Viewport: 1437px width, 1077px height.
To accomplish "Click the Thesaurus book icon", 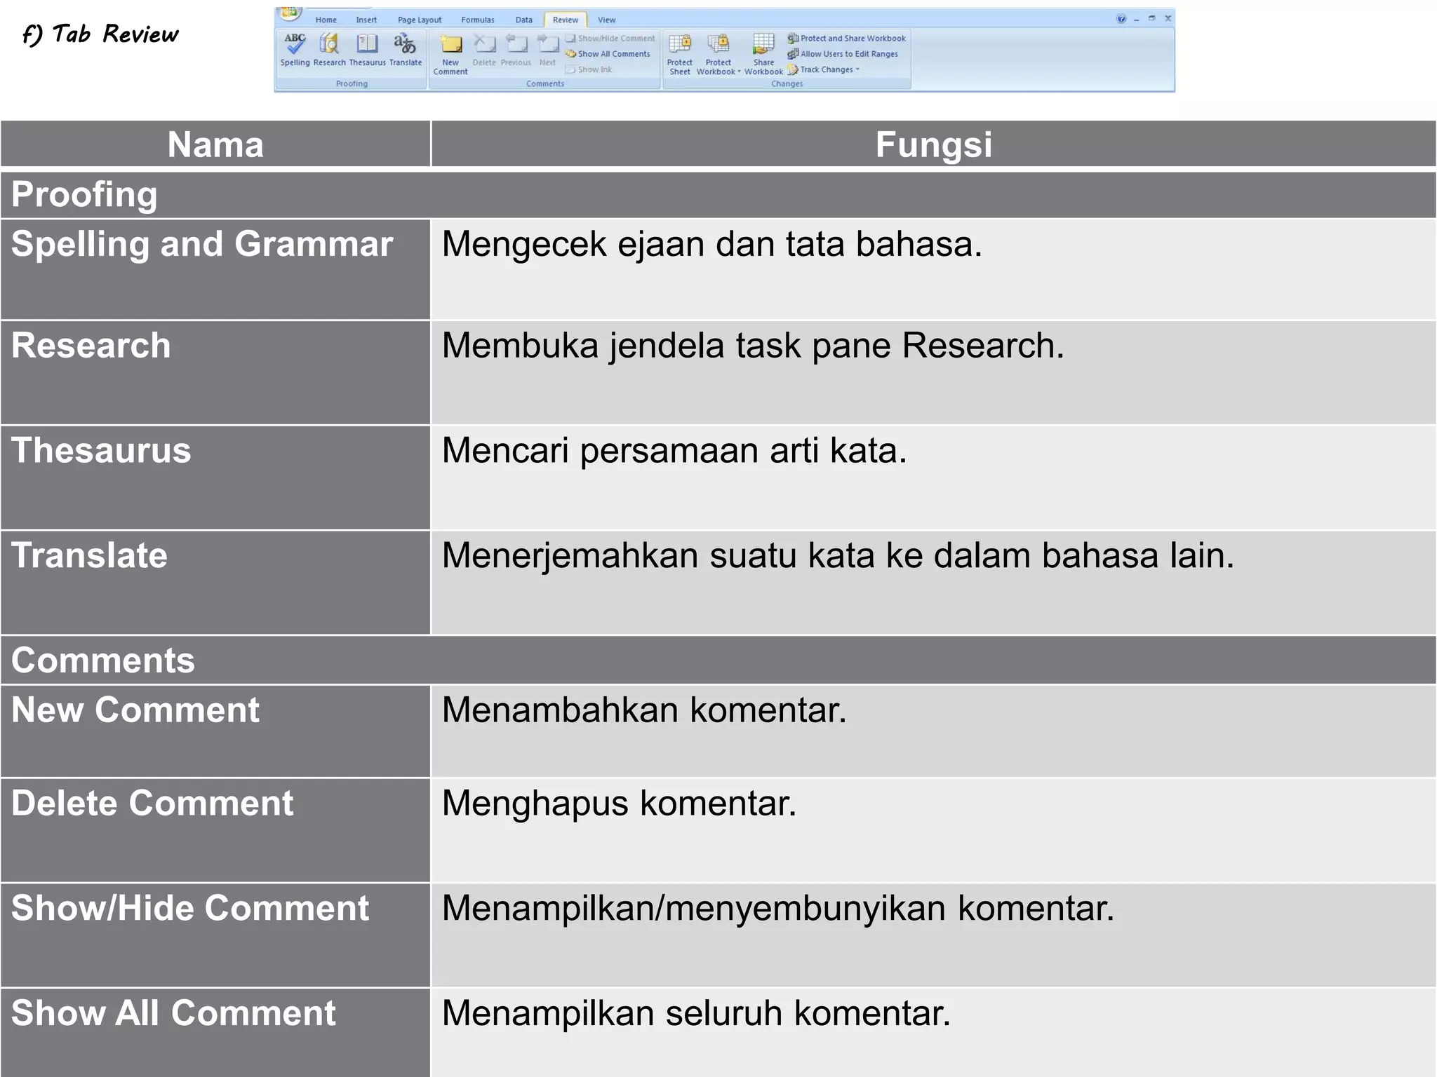I will (x=367, y=44).
